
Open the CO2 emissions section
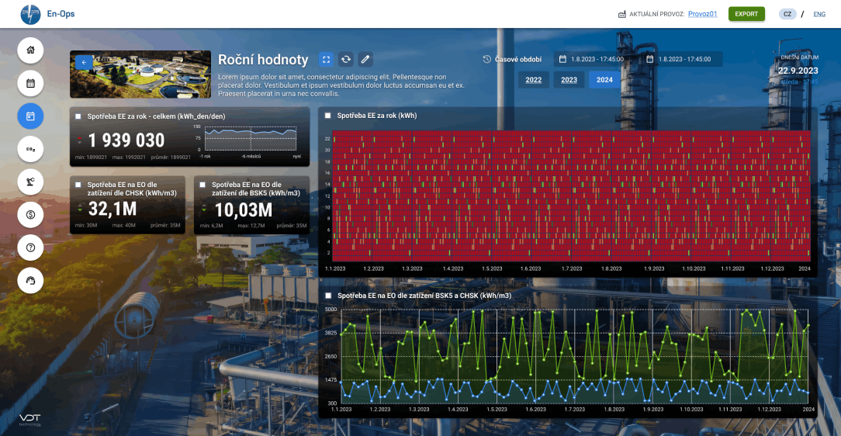(x=30, y=149)
